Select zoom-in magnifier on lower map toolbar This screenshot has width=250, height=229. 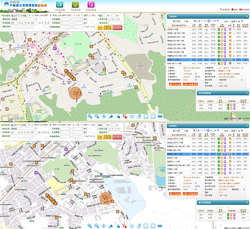pos(90,226)
